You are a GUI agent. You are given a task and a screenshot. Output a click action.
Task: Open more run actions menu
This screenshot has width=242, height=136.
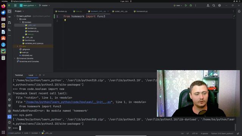(195, 5)
